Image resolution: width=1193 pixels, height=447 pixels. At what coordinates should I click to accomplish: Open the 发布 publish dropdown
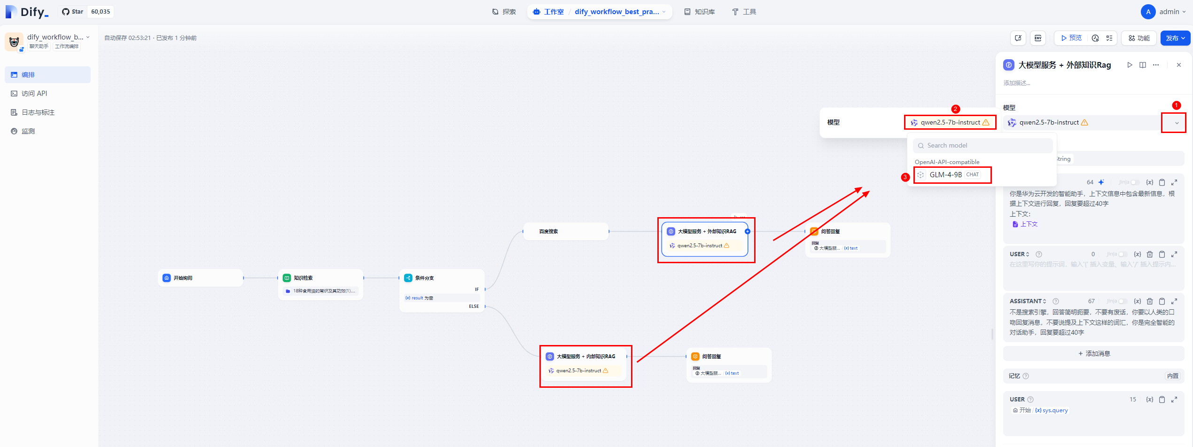pyautogui.click(x=1175, y=38)
